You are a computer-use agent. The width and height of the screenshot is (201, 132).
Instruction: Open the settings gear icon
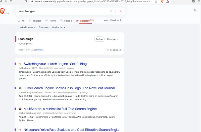tap(195, 10)
